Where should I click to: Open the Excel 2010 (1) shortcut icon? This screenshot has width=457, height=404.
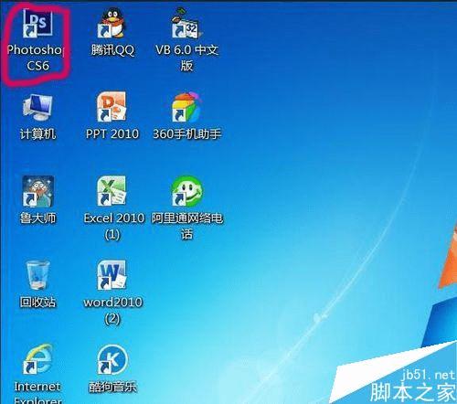(112, 191)
